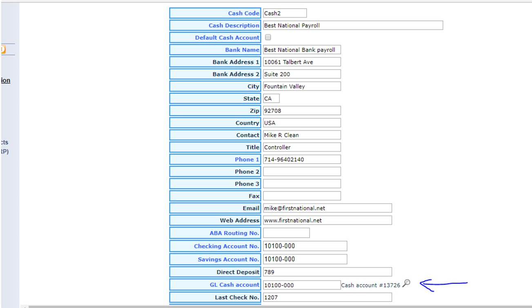Click the empty Fax input field

pos(302,196)
